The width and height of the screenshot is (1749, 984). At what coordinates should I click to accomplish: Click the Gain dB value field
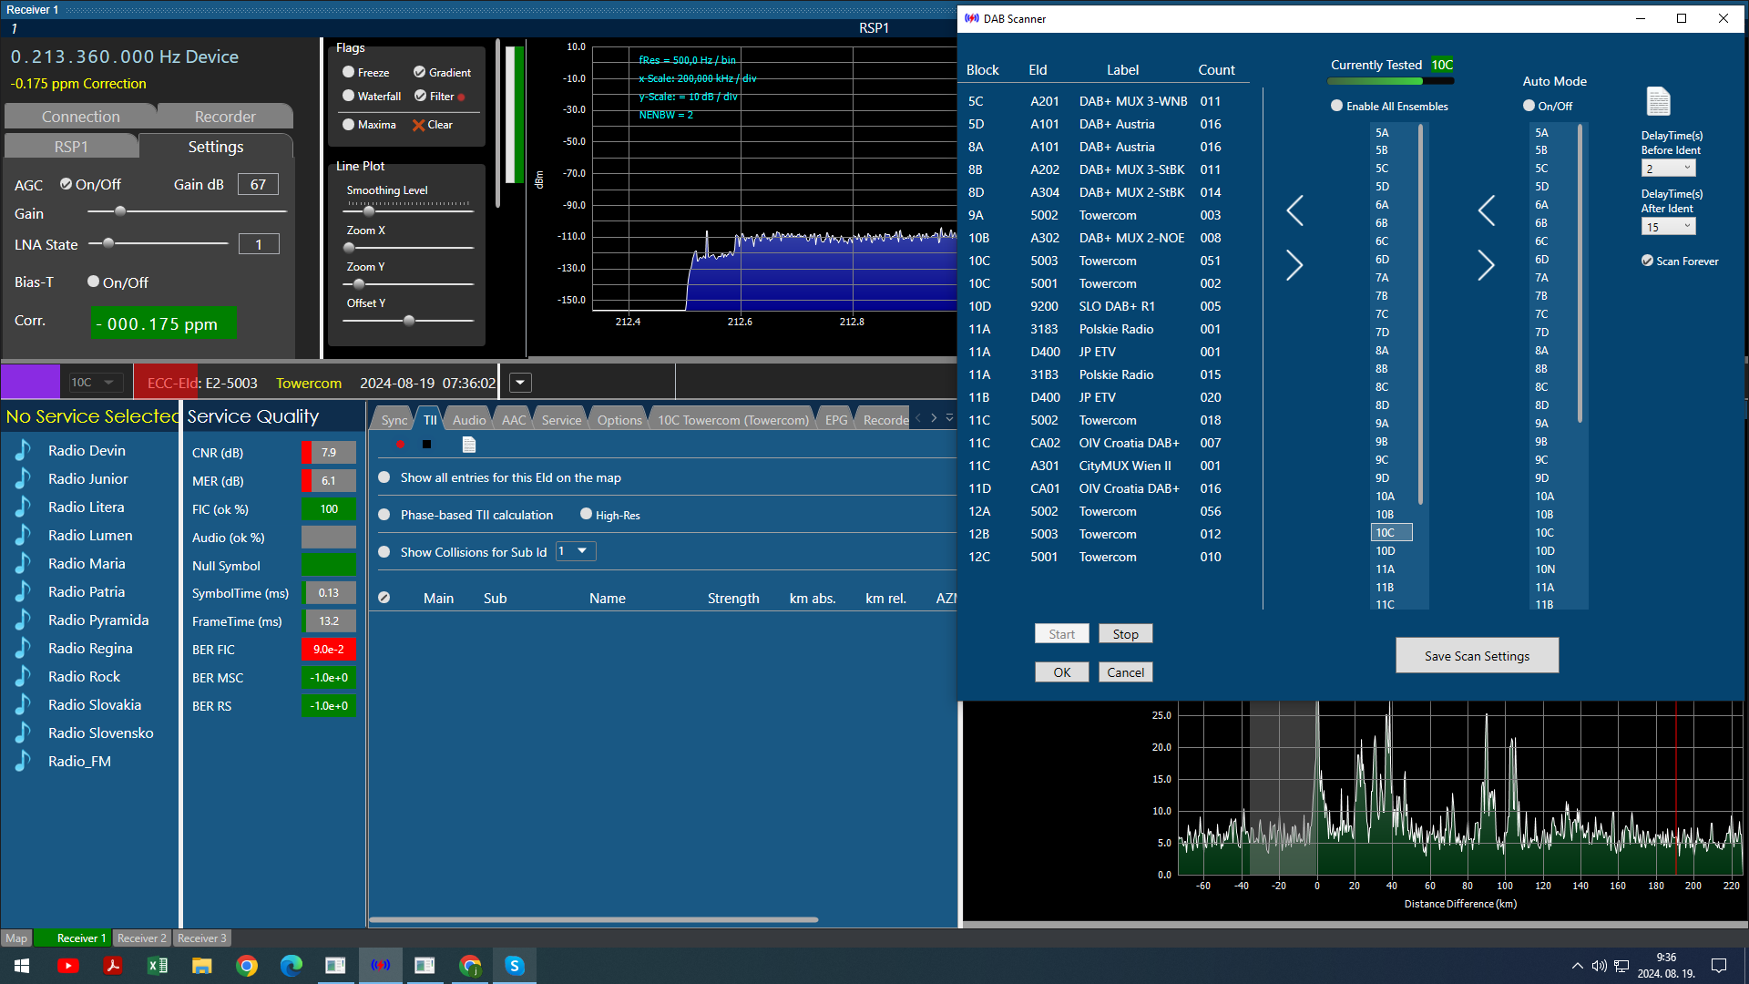[x=258, y=184]
